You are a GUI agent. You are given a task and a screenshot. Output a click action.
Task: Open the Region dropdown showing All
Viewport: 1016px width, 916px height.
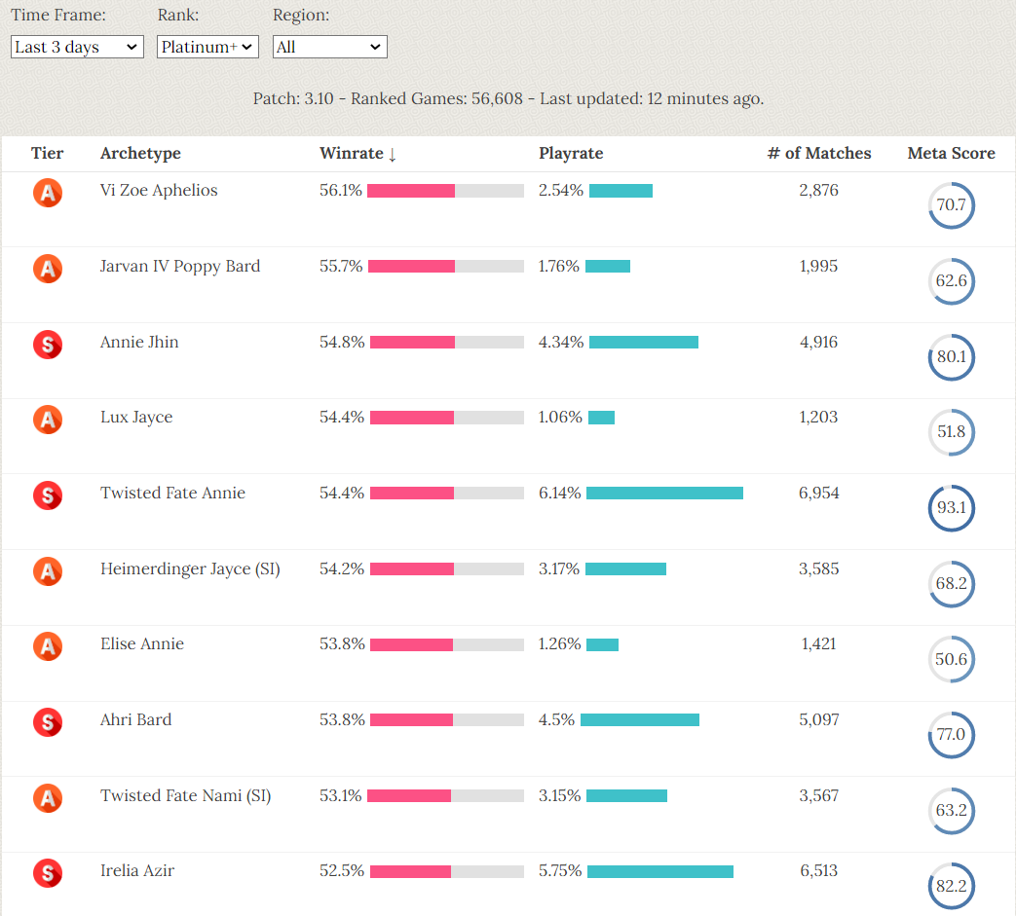[x=330, y=47]
